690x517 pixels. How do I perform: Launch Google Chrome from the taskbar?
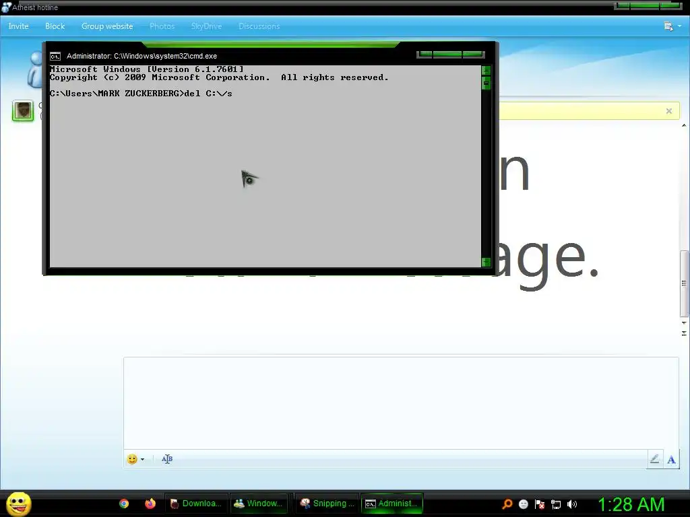pos(124,504)
